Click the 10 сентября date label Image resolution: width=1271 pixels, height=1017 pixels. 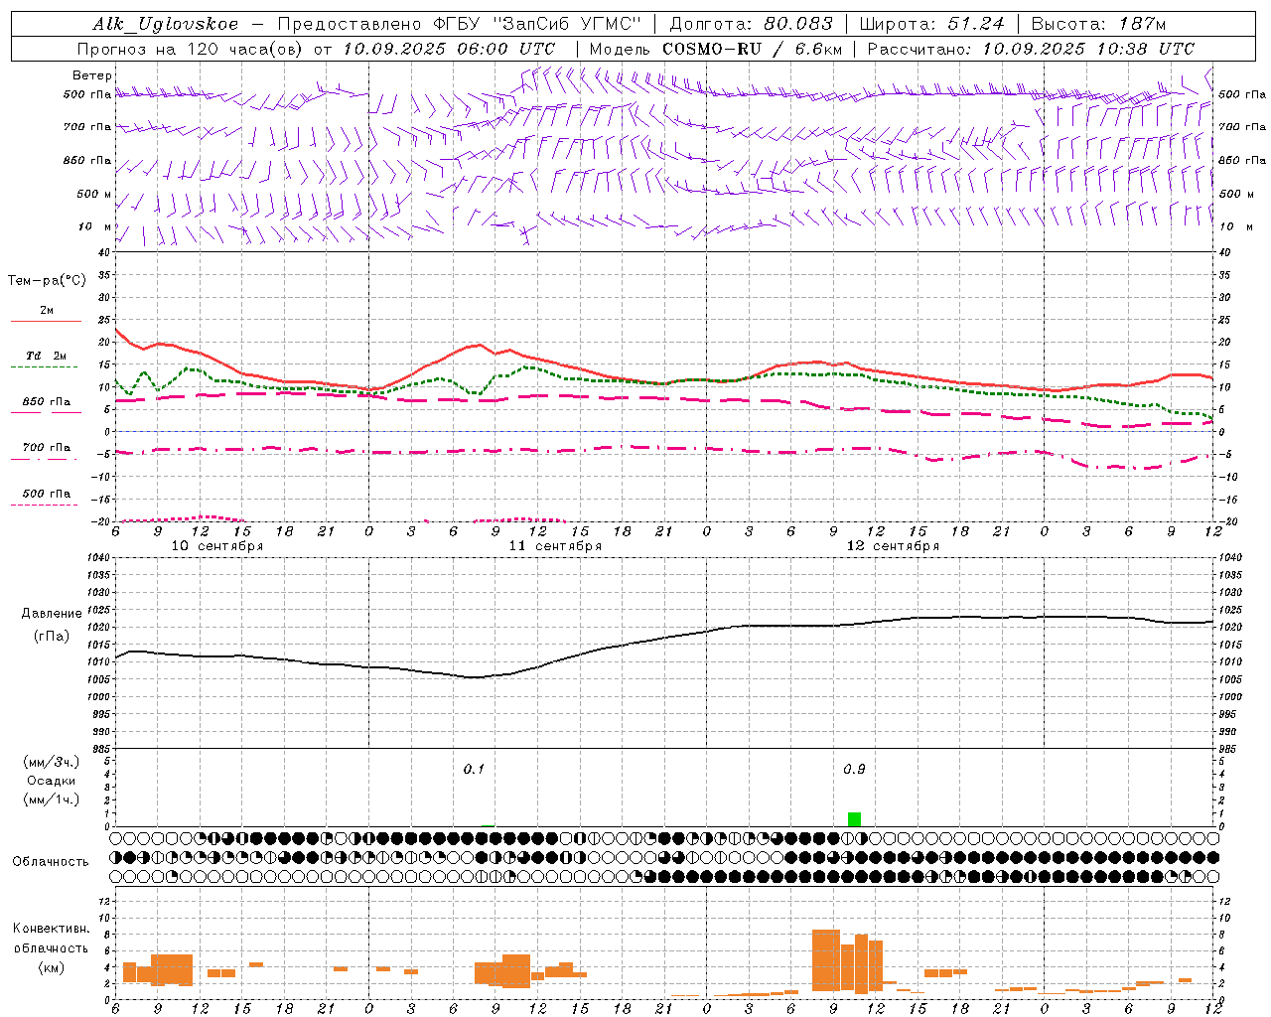tap(217, 546)
